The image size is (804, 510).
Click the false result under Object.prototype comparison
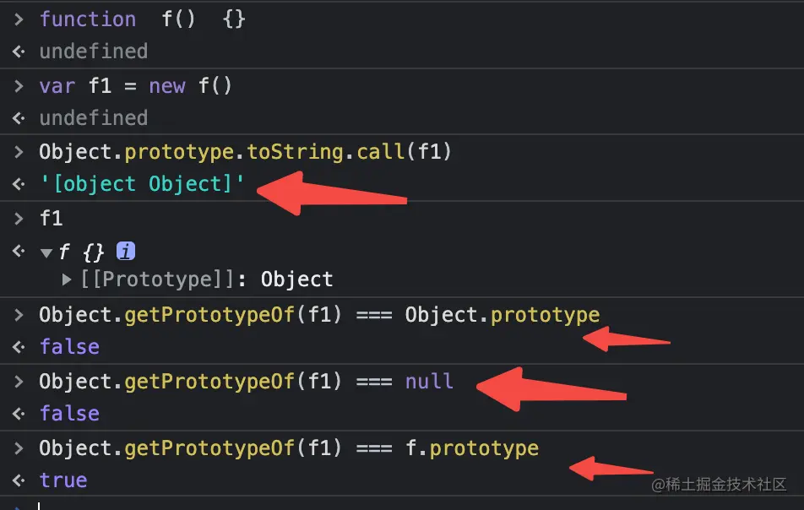click(x=69, y=347)
